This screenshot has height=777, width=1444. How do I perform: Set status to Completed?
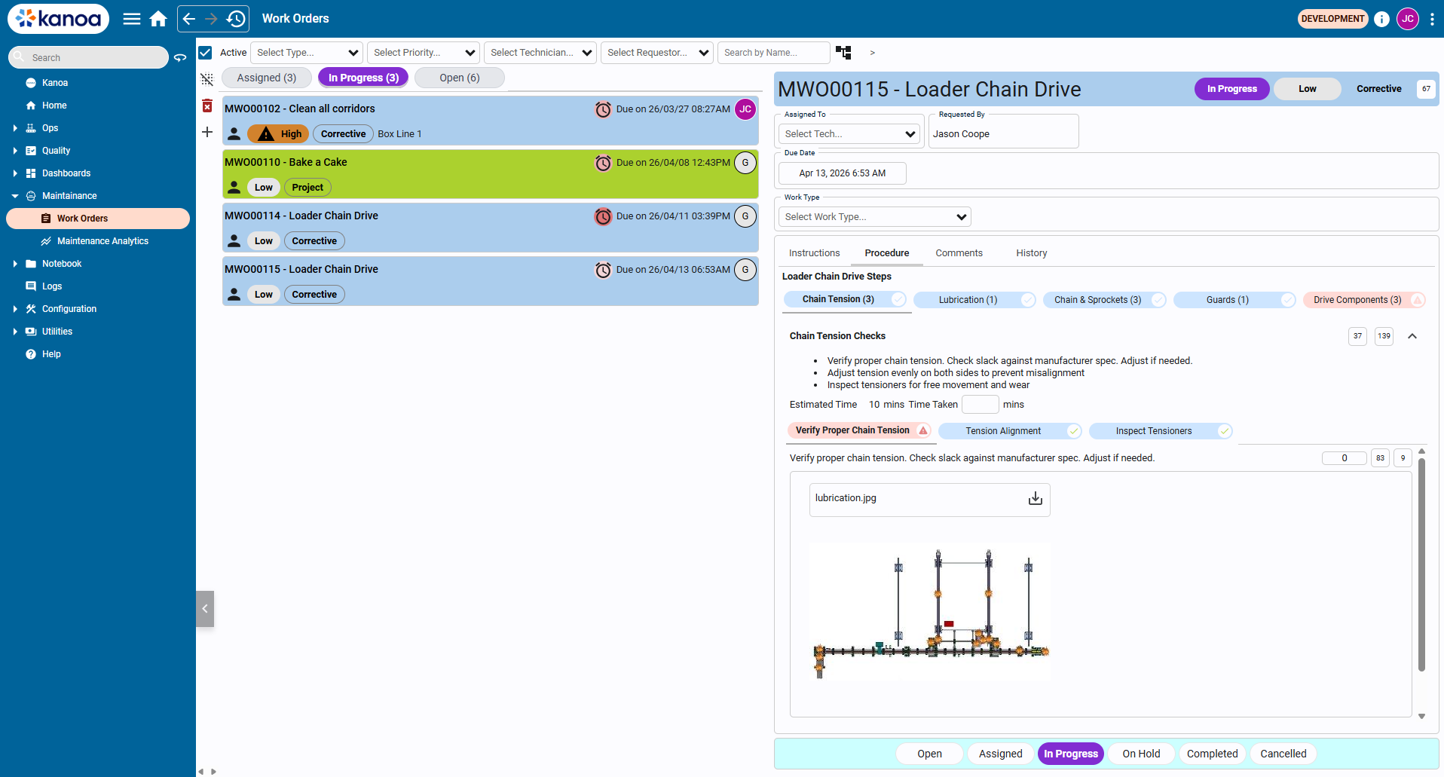coord(1211,754)
